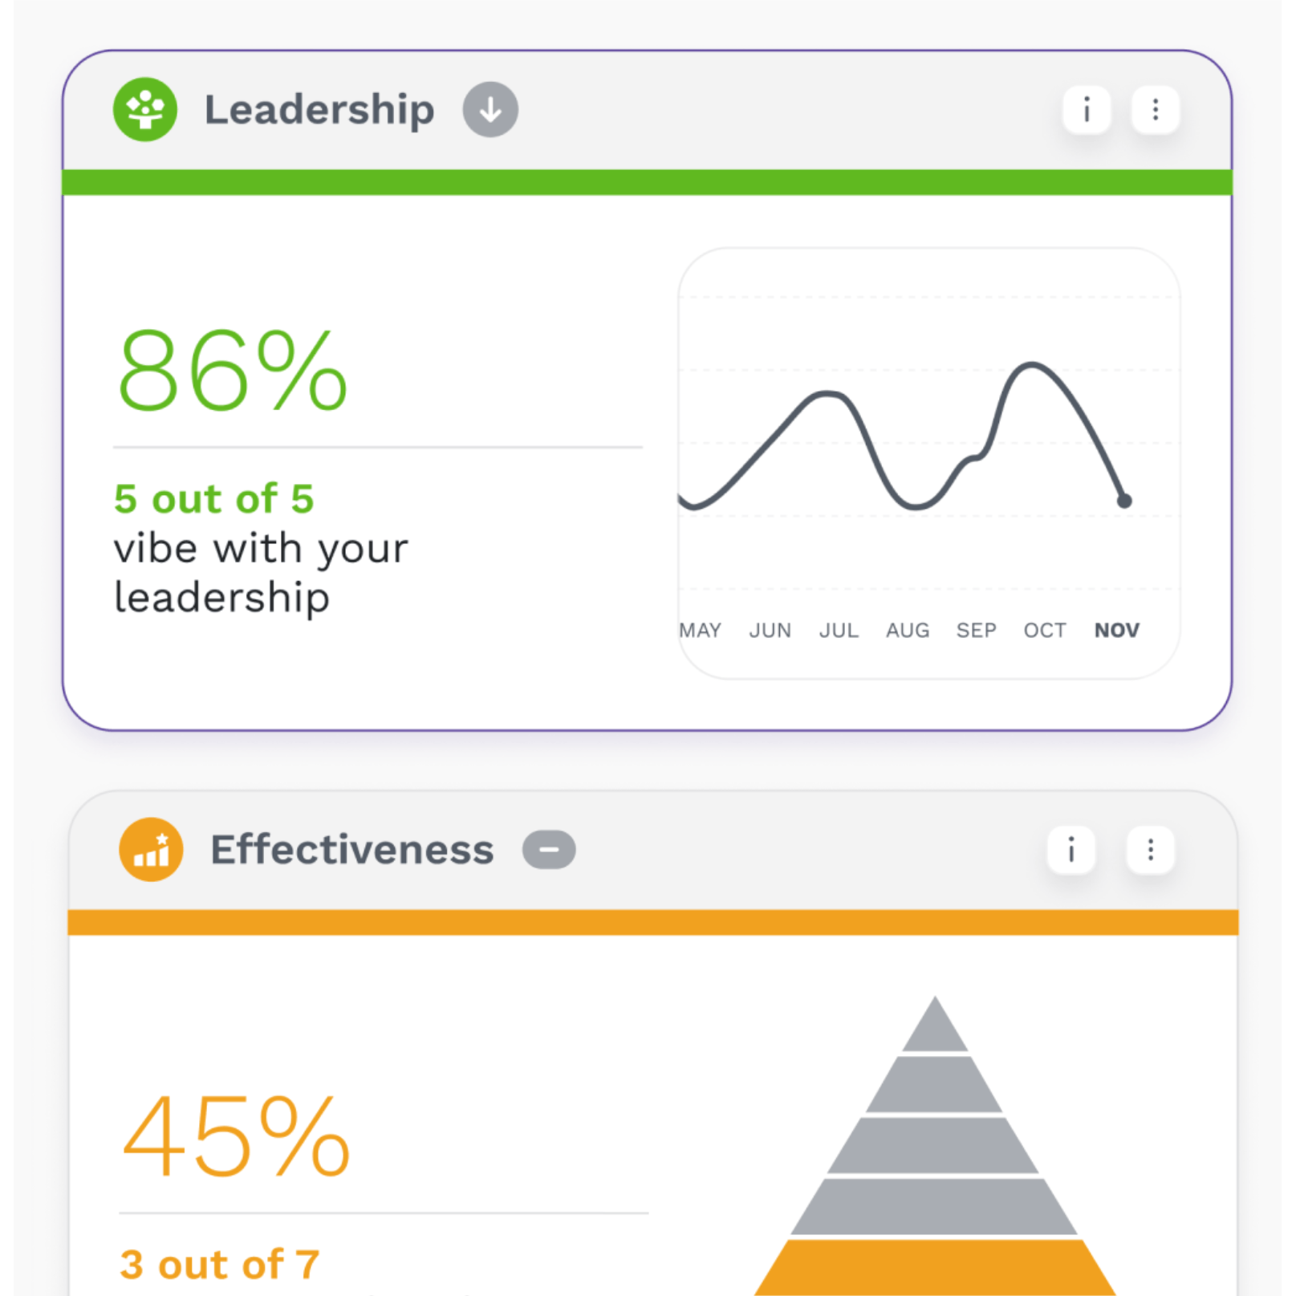The height and width of the screenshot is (1296, 1296).
Task: Select MAY on the trend chart axis
Action: [700, 631]
